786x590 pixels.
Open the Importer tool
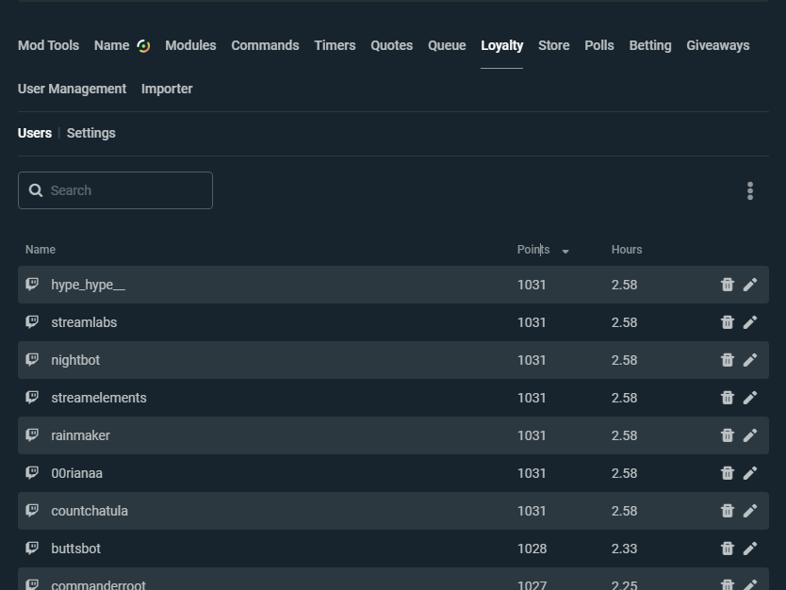(167, 89)
